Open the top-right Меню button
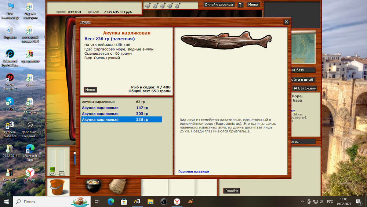Viewport: 367px width, 207px height. coord(253,5)
